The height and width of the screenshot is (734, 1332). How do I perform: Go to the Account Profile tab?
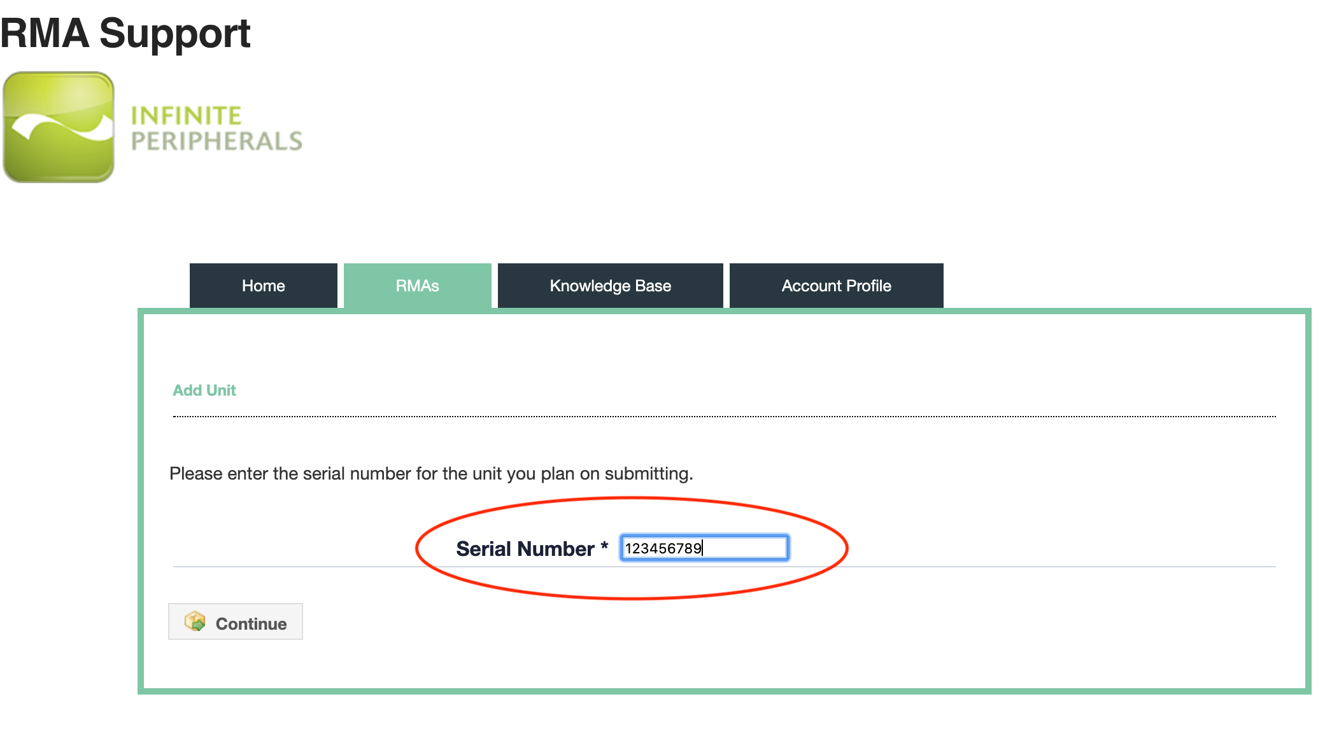836,286
